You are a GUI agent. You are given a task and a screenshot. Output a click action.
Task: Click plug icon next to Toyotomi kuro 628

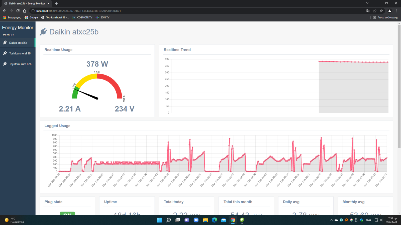[5, 64]
